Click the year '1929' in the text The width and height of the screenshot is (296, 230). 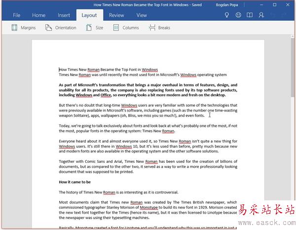point(203,207)
